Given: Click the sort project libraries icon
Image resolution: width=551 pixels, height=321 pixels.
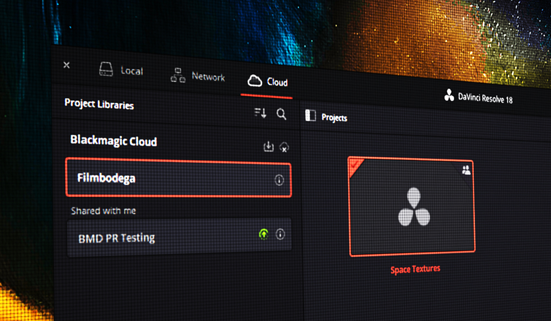Looking at the screenshot, I should 260,113.
